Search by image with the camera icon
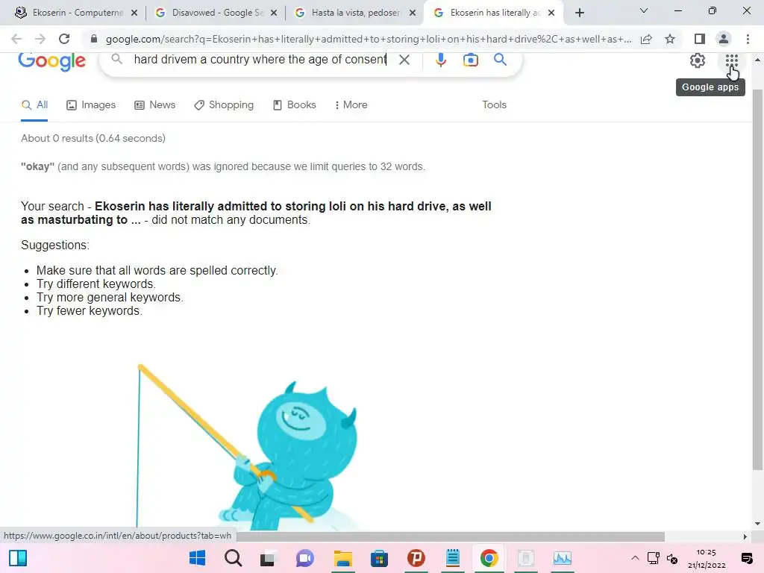Screen dimensions: 764x573 point(470,60)
